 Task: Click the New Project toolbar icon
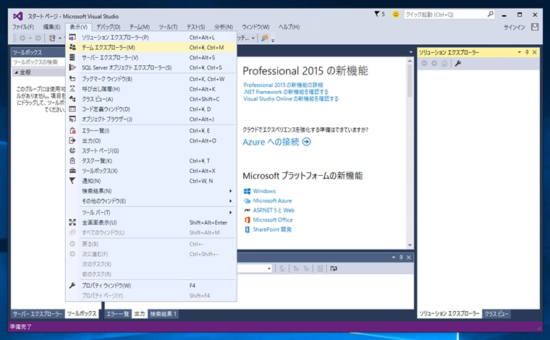tap(52, 38)
